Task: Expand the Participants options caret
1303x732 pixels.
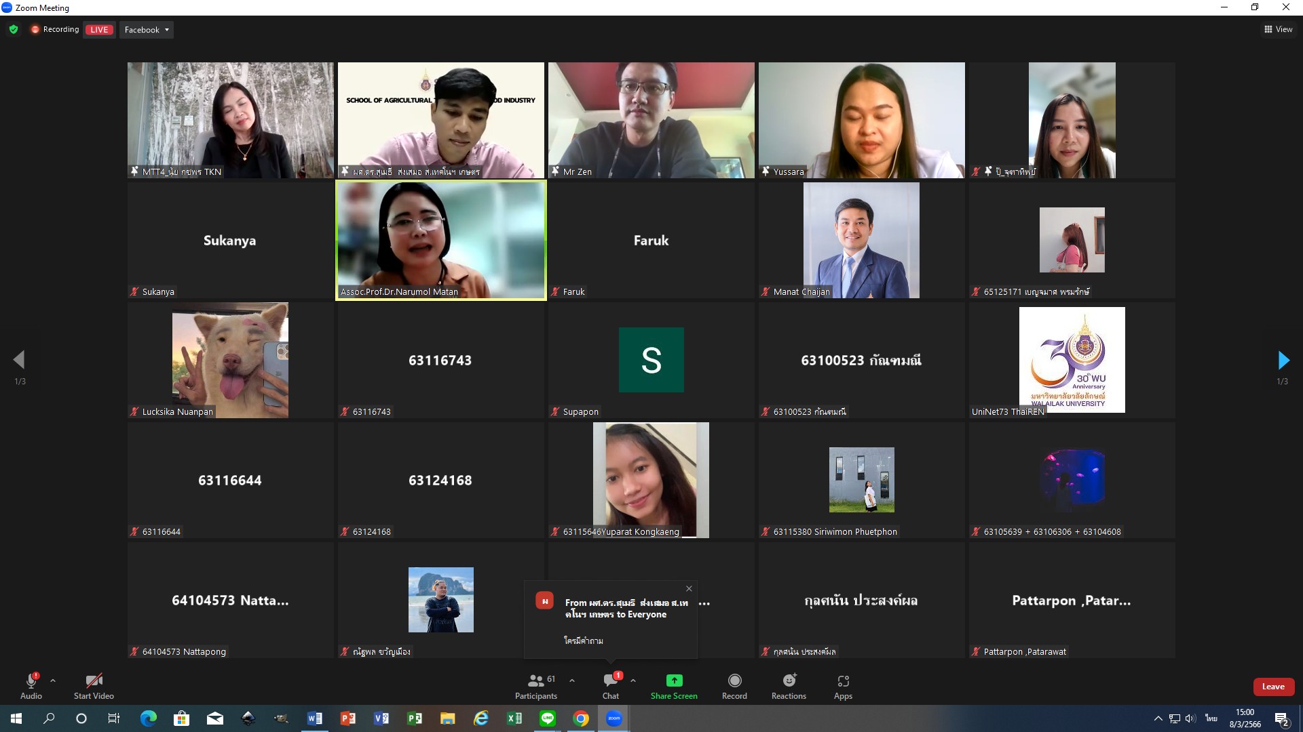Action: click(572, 680)
